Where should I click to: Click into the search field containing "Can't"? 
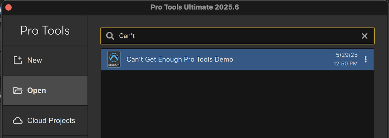click(227, 36)
